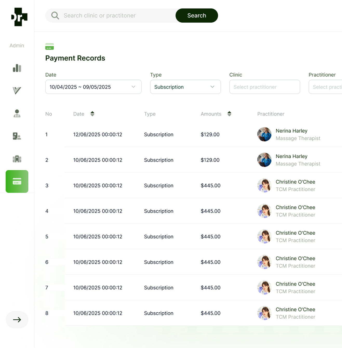Click row number 7
The width and height of the screenshot is (342, 348).
[x=47, y=288]
